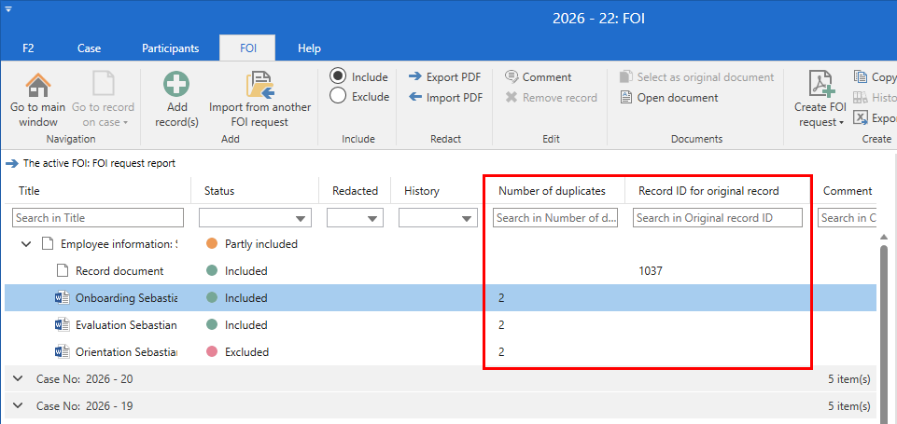This screenshot has width=897, height=424.
Task: Click original record ID value 1037
Action: click(x=651, y=271)
